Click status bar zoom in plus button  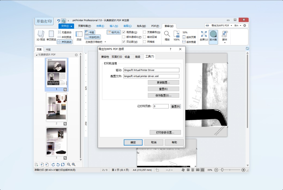(243, 170)
